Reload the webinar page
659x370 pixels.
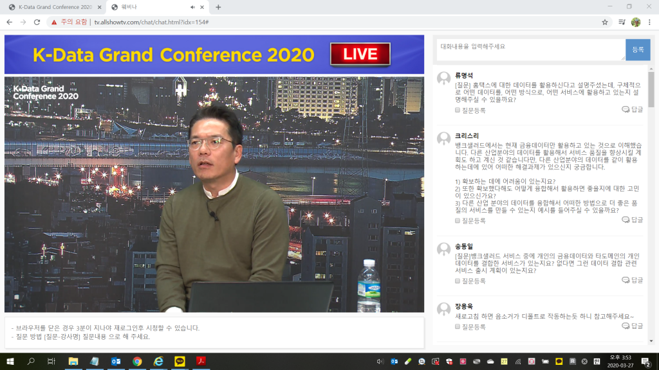click(37, 22)
